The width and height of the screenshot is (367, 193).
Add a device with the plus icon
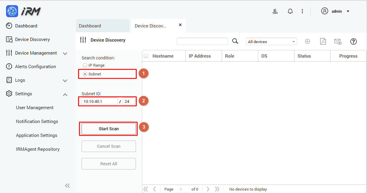click(x=307, y=41)
